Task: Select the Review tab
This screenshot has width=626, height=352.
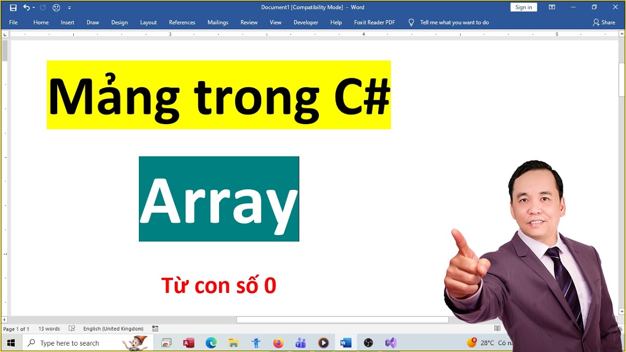Action: pos(249,22)
